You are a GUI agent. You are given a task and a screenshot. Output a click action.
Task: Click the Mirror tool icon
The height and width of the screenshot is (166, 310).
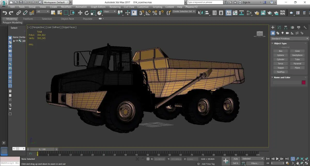pos(200,13)
